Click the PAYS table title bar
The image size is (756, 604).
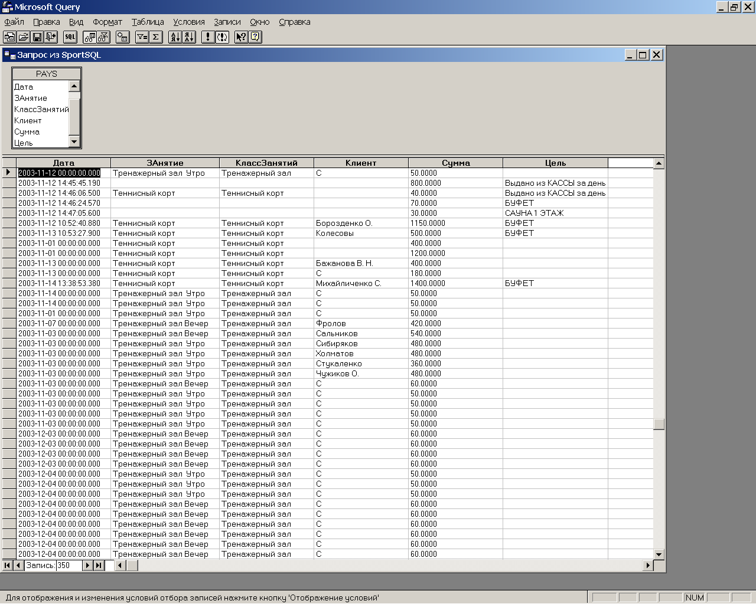(x=46, y=74)
